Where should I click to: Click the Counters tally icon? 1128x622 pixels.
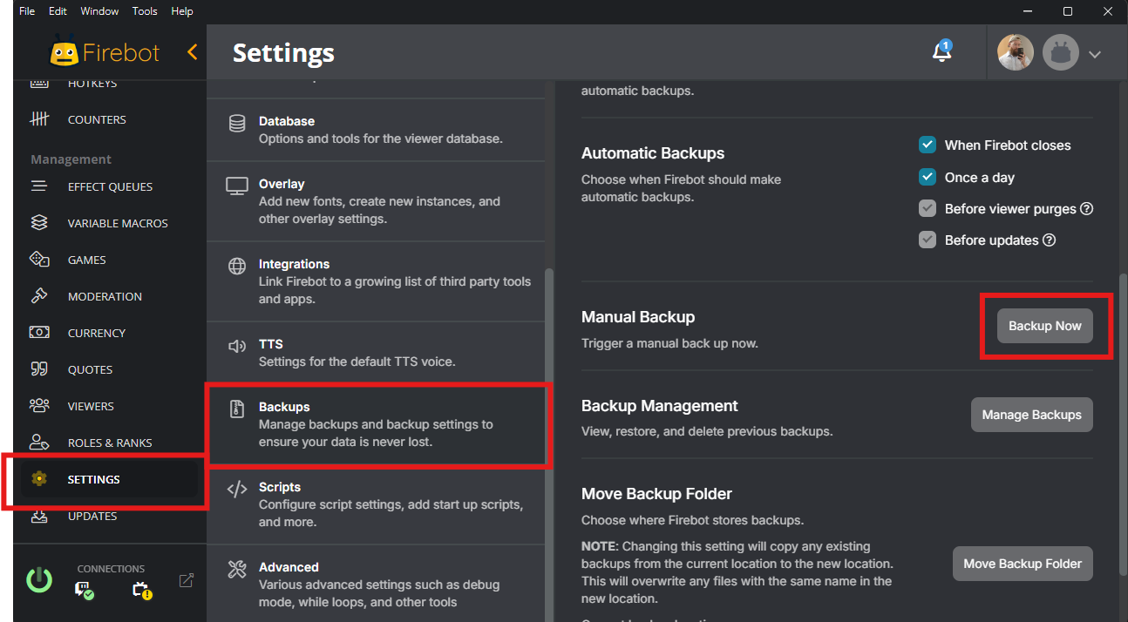tap(39, 119)
